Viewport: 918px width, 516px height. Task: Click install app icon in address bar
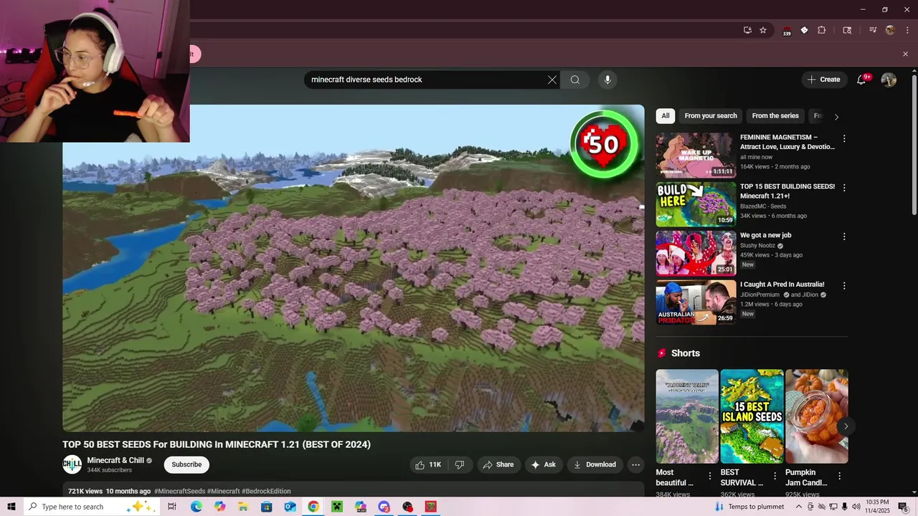pos(747,30)
